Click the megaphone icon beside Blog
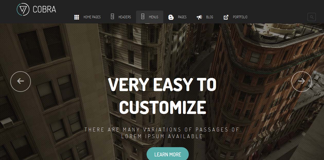 click(x=199, y=17)
